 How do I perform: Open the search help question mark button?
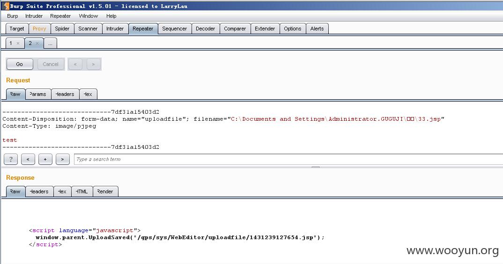[11, 159]
